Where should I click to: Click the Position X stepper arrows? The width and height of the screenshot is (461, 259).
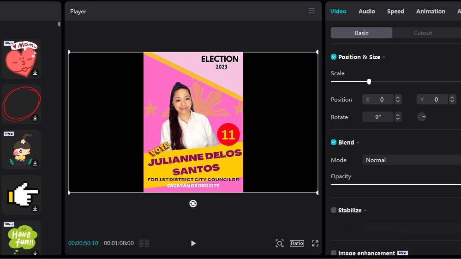point(398,100)
